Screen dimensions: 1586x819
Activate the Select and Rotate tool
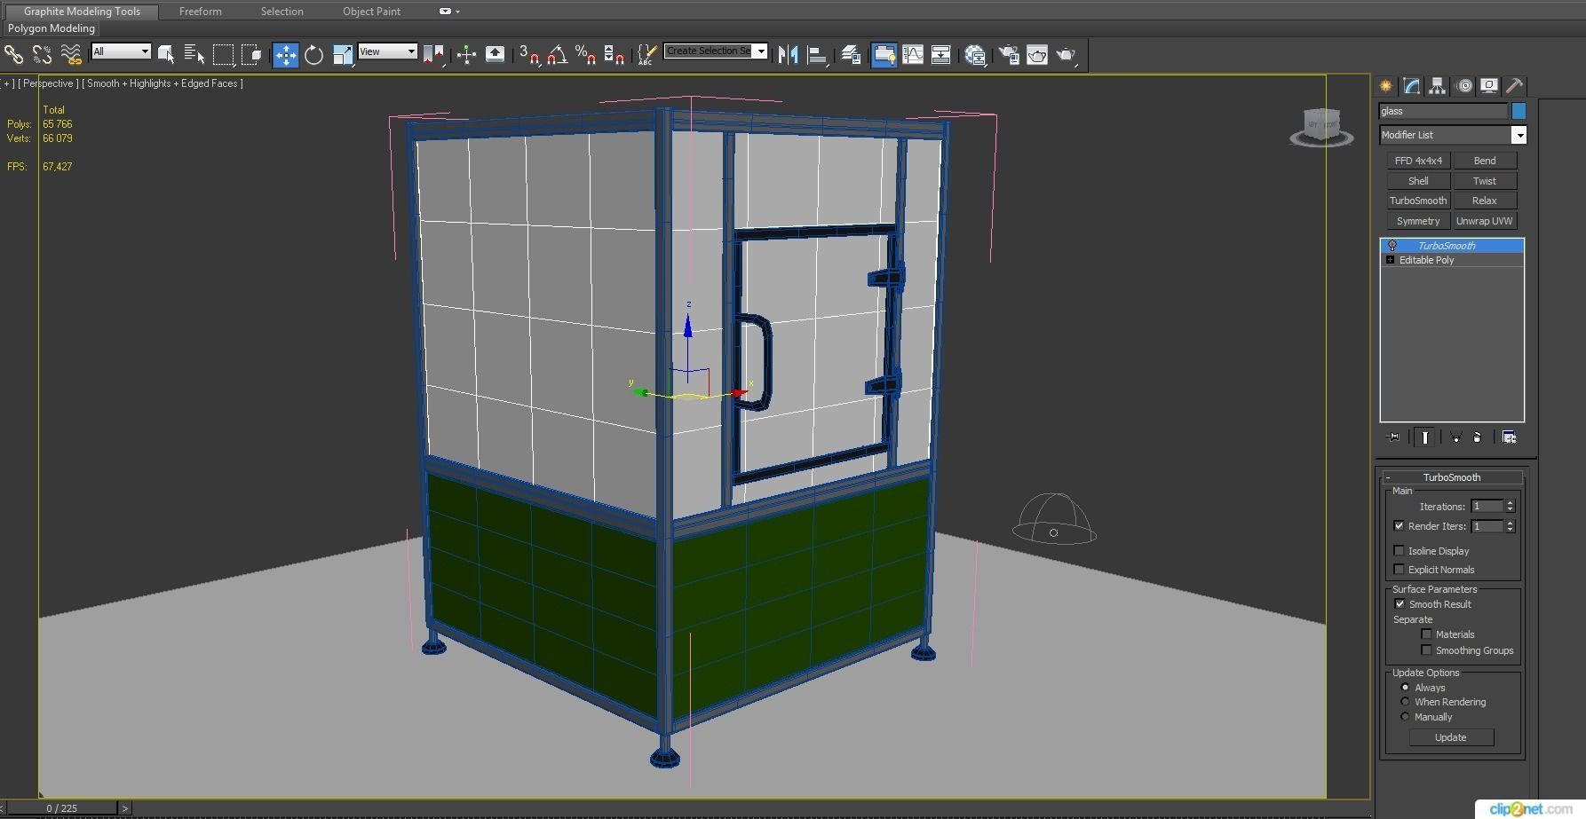click(313, 55)
